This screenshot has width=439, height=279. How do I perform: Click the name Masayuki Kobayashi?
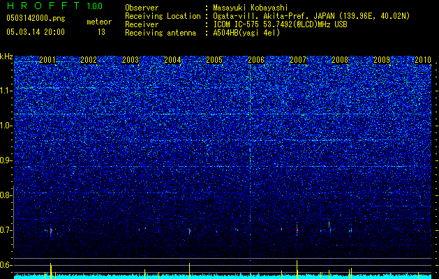(251, 8)
